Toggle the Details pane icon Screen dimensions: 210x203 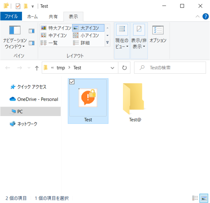point(31,43)
